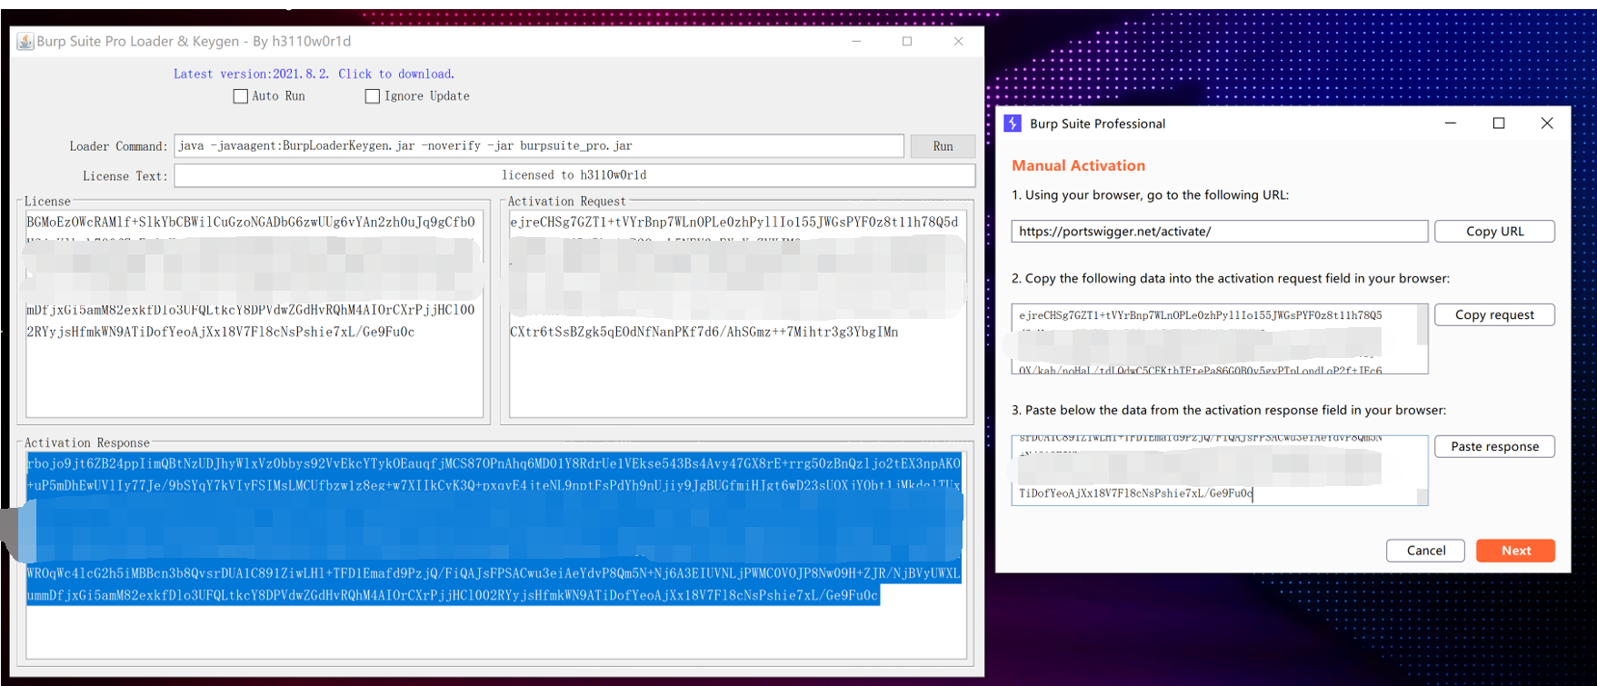Close the Burp Suite Professional dialog
The image size is (1597, 686).
coord(1547,123)
